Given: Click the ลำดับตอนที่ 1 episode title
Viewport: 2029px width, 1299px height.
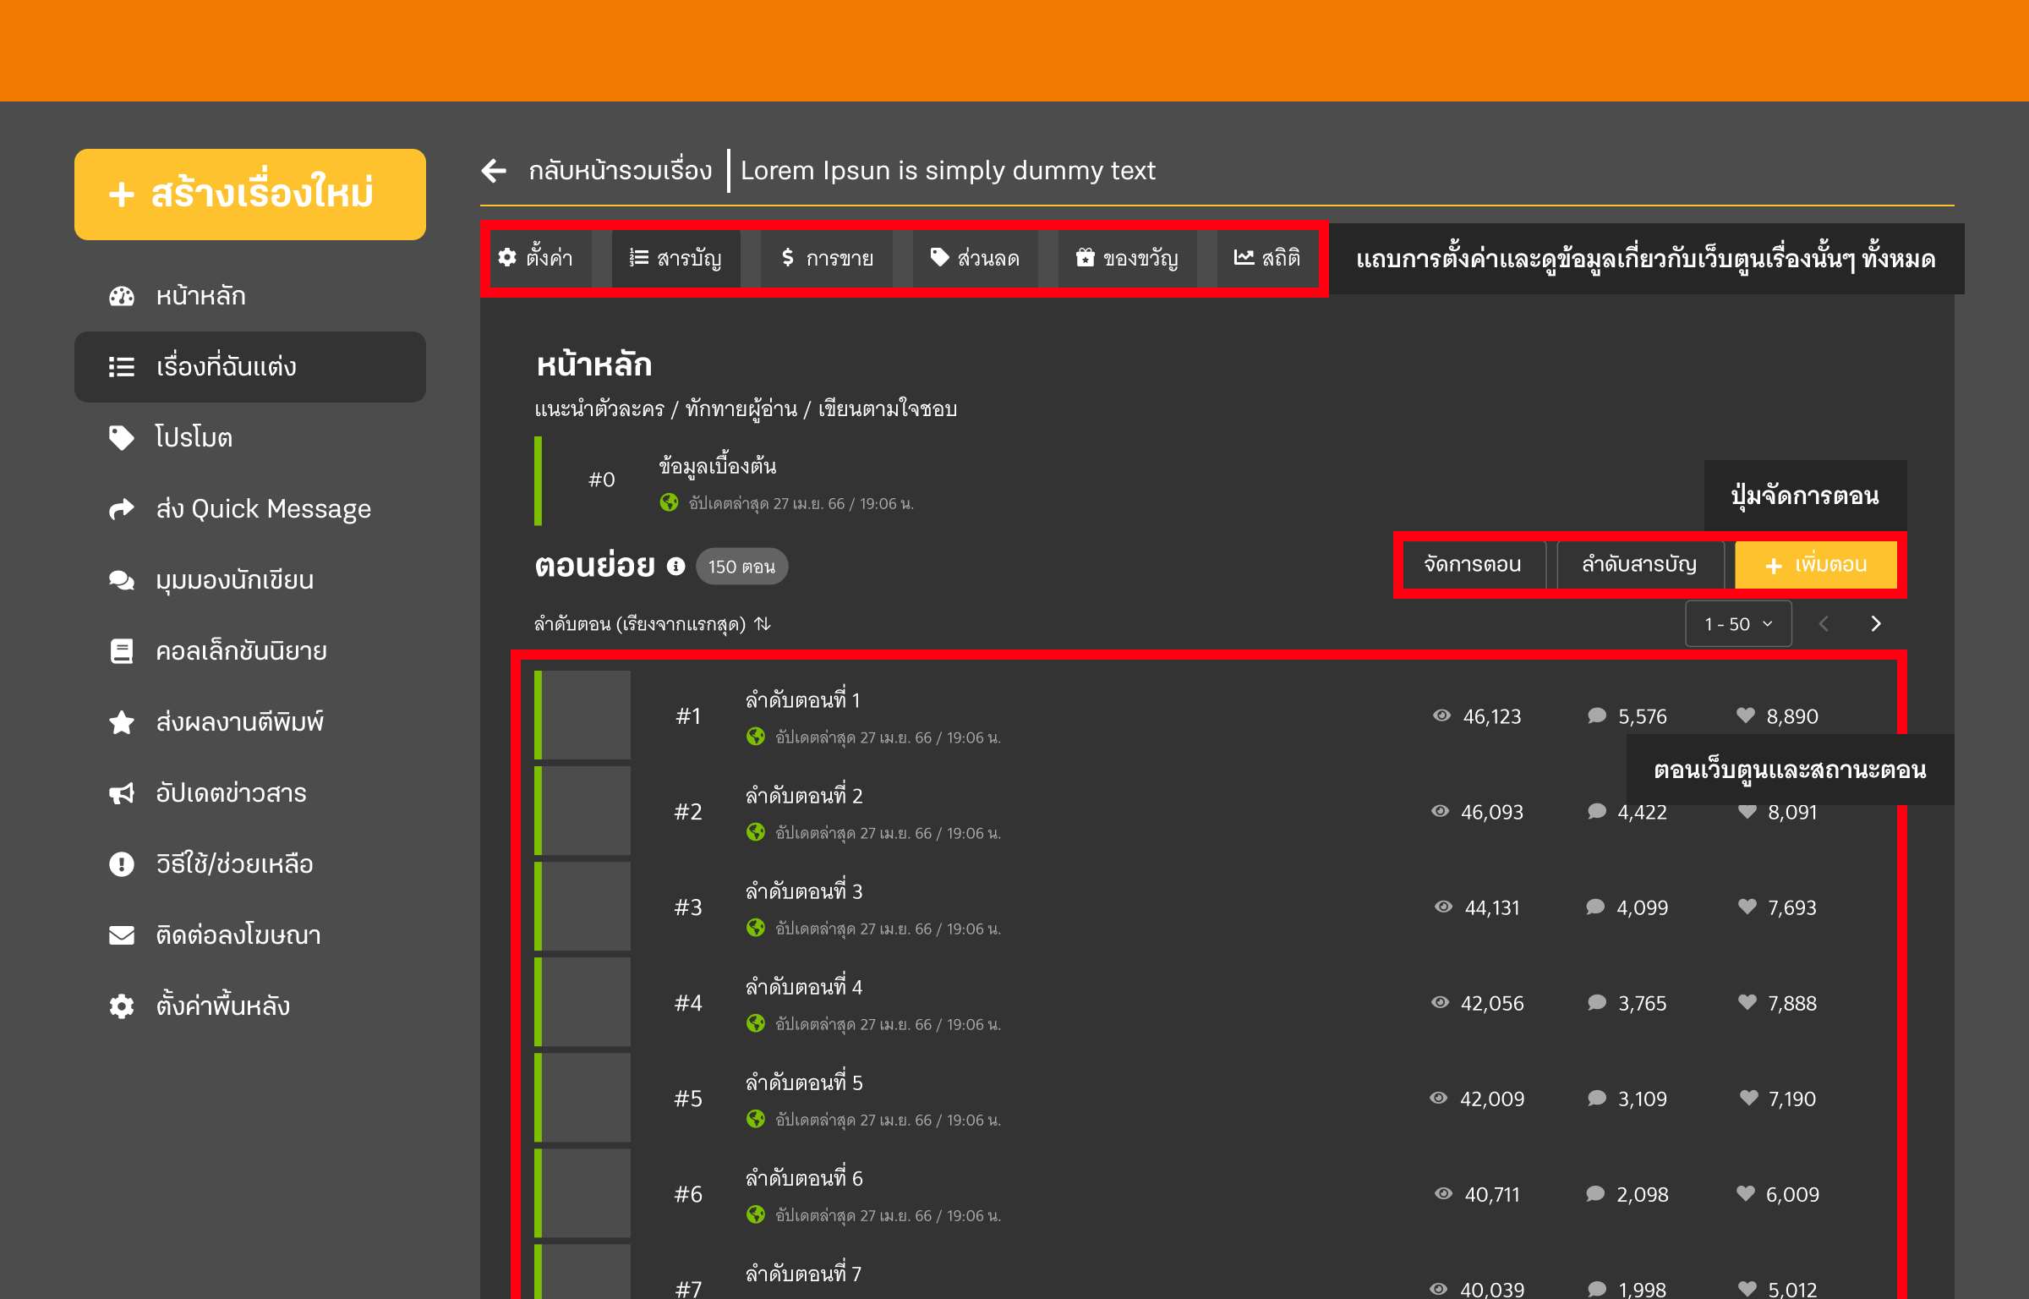Looking at the screenshot, I should point(802,700).
